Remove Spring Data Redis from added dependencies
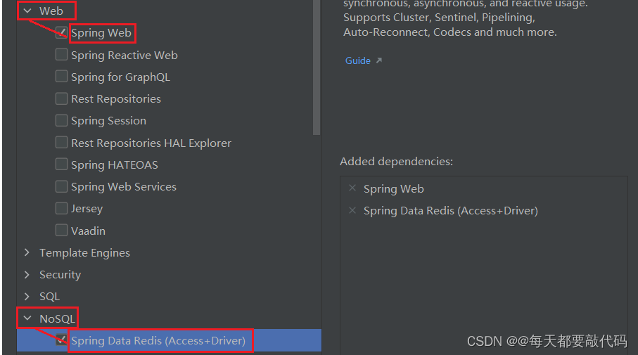The height and width of the screenshot is (355, 638). pos(352,210)
